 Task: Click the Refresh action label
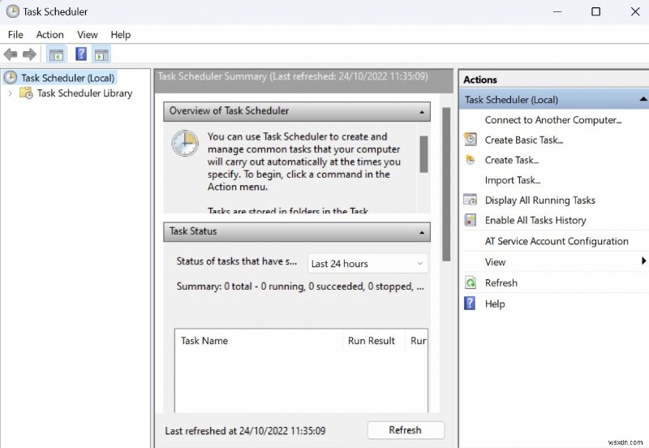[501, 282]
